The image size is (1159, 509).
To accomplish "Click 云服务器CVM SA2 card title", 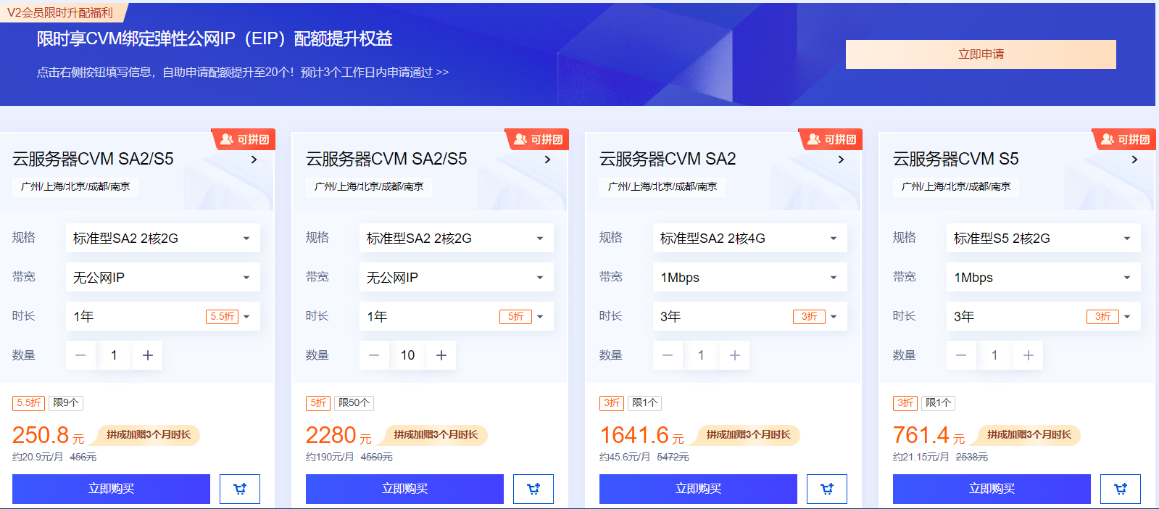I will 668,159.
